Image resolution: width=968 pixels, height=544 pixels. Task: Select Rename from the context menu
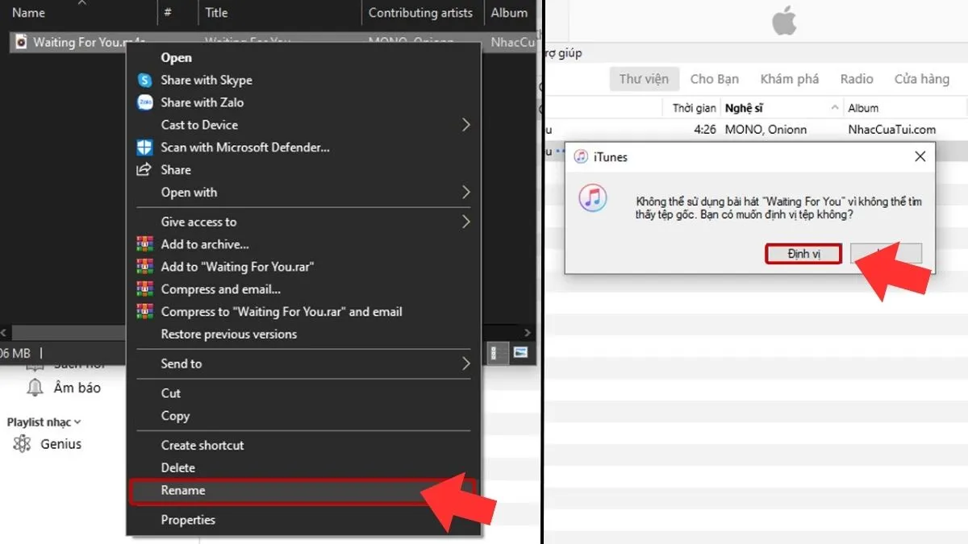coord(183,490)
